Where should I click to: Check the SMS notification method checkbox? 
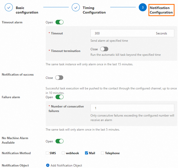click(x=47, y=153)
